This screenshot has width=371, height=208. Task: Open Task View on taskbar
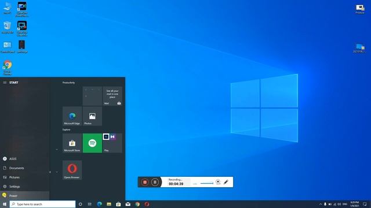click(x=90, y=204)
